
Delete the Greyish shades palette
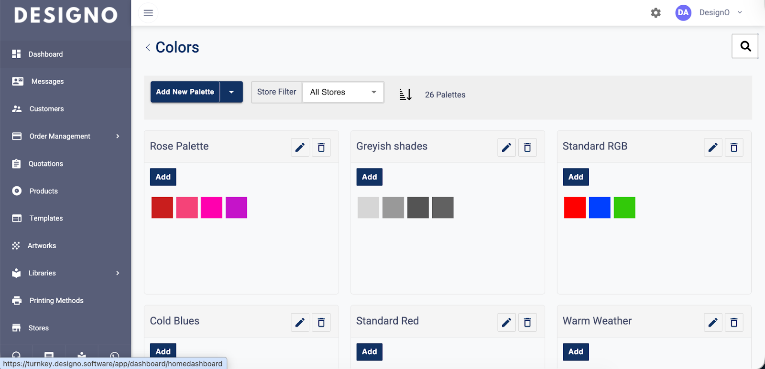point(527,148)
